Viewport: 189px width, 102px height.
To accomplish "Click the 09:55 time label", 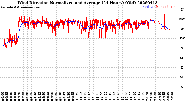I will tap(73, 96).
